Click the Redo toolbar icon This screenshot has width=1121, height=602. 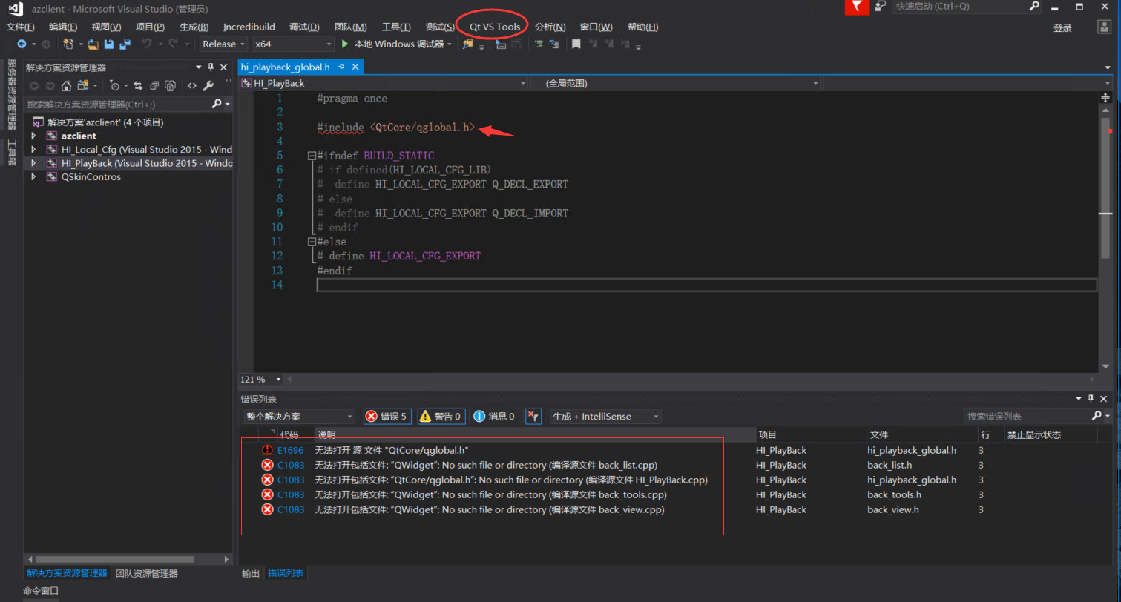[174, 44]
